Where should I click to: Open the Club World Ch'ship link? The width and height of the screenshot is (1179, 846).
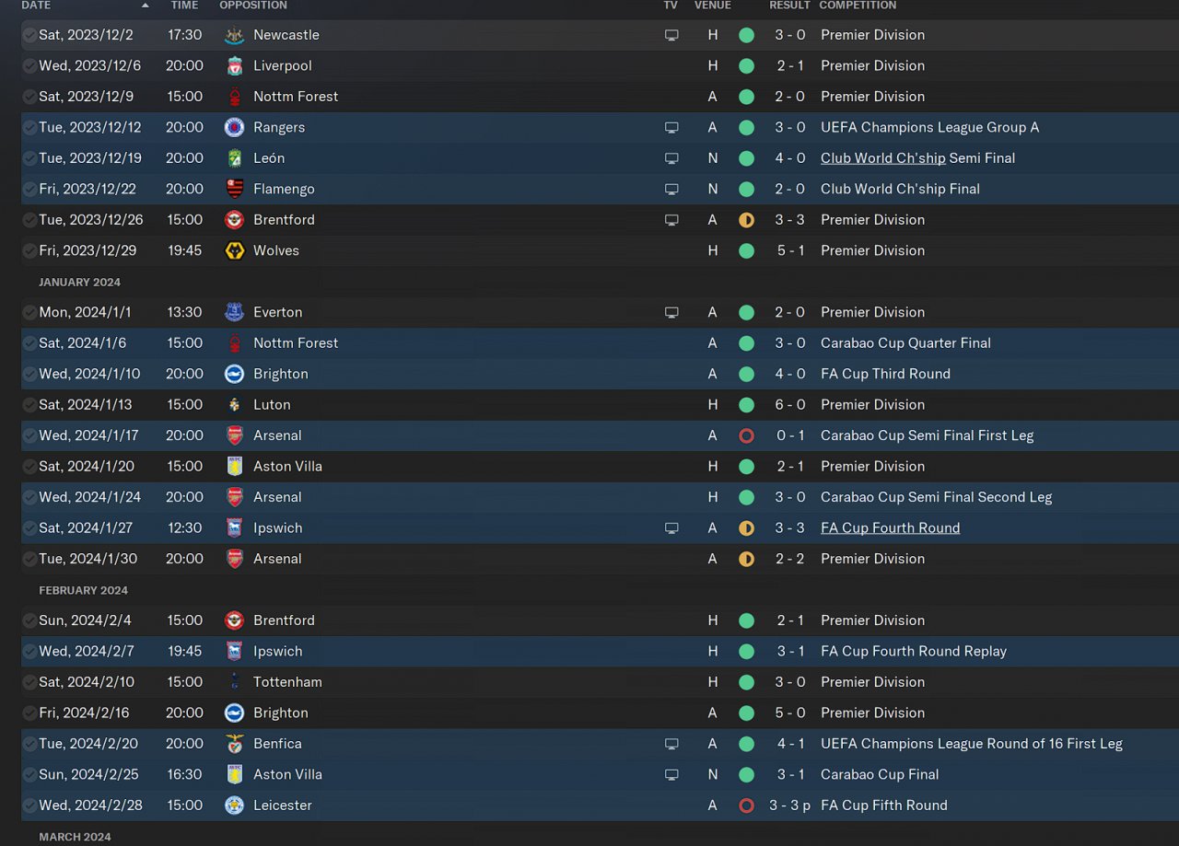pos(882,158)
